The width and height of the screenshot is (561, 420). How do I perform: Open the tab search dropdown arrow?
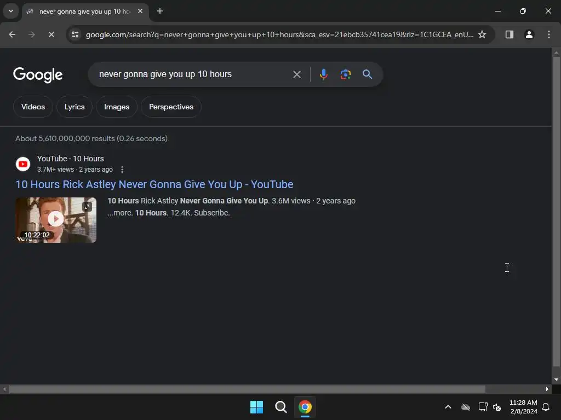point(11,11)
